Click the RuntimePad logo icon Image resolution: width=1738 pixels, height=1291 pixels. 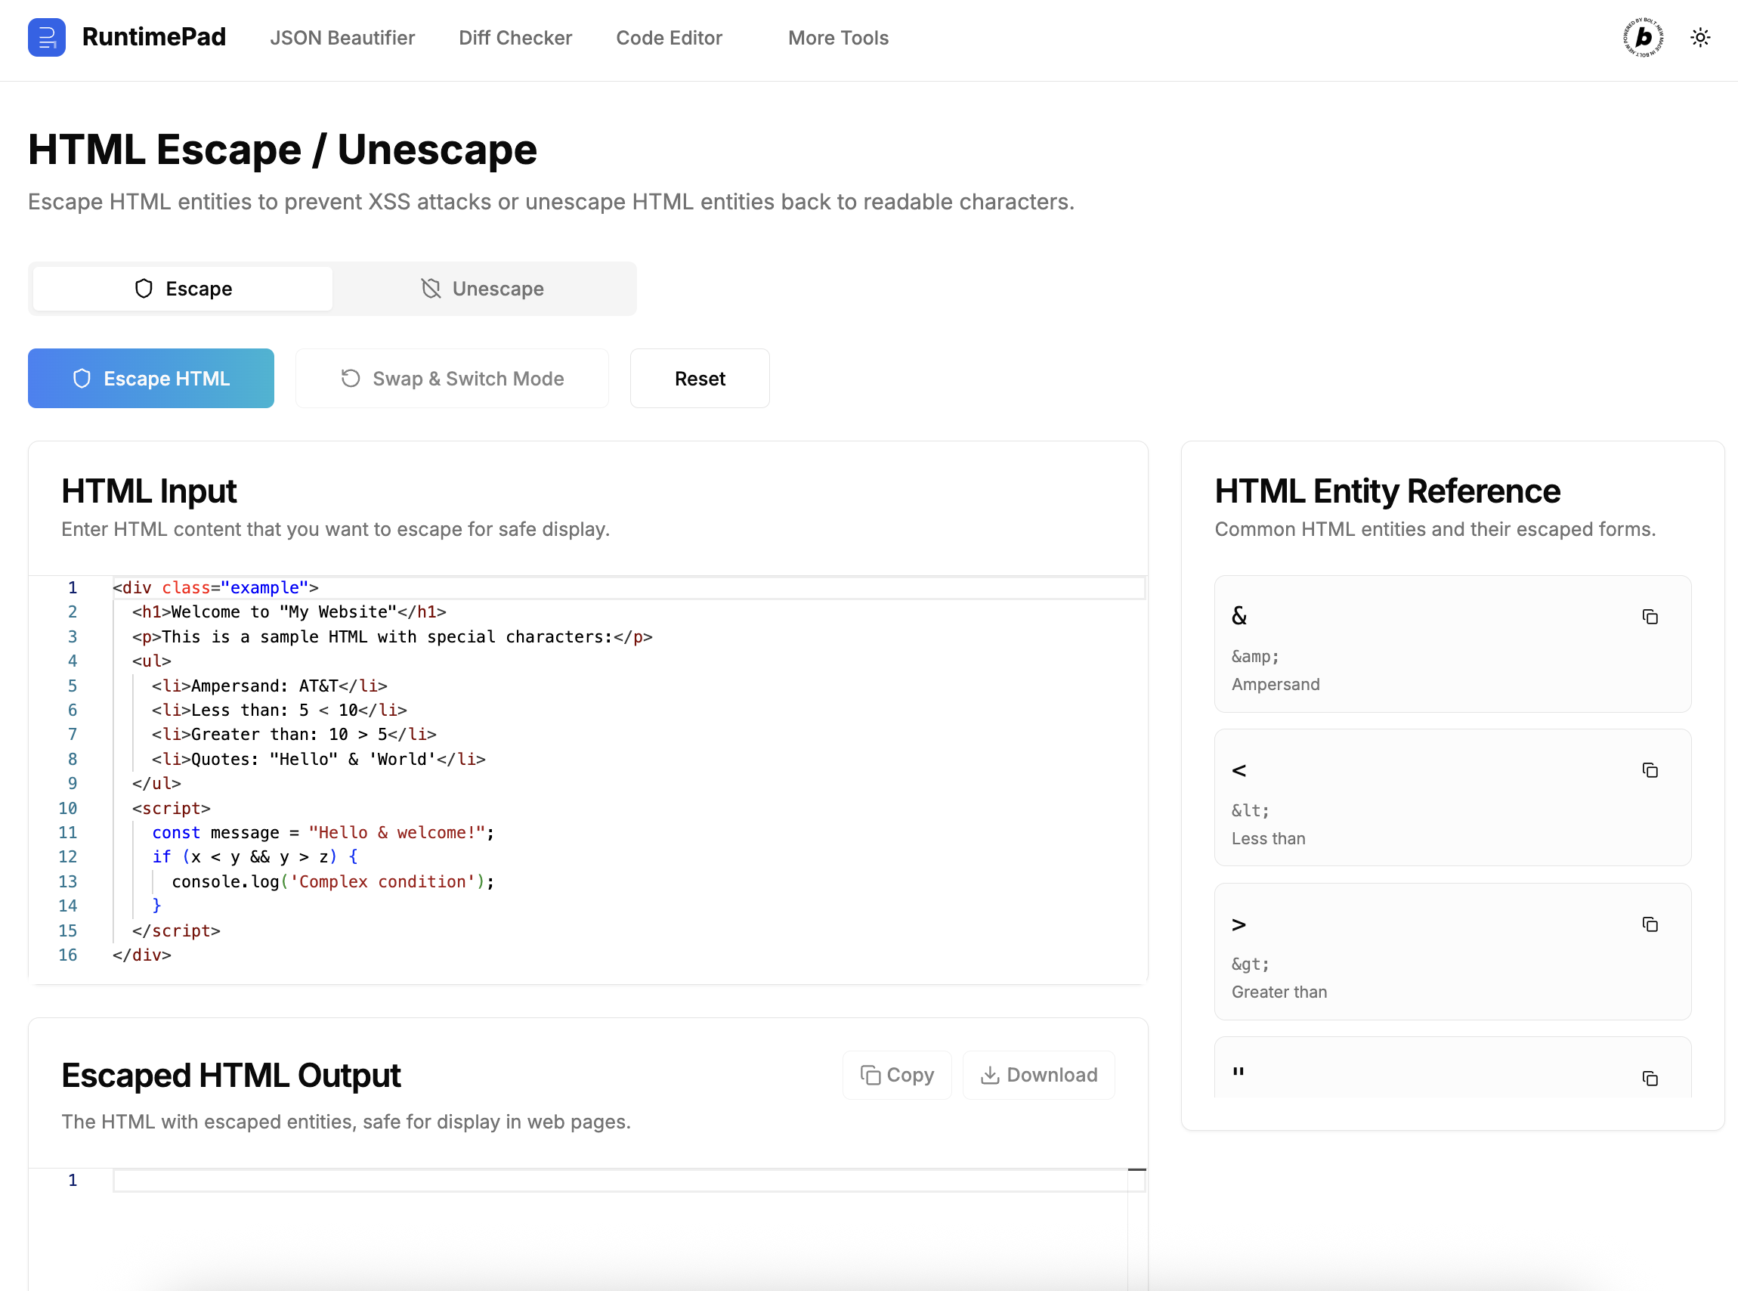[46, 38]
